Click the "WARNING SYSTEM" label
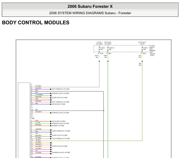 (58, 126)
